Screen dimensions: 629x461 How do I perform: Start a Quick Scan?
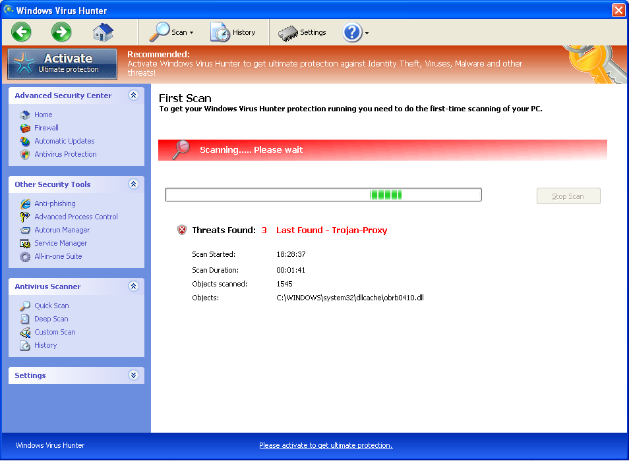[51, 306]
